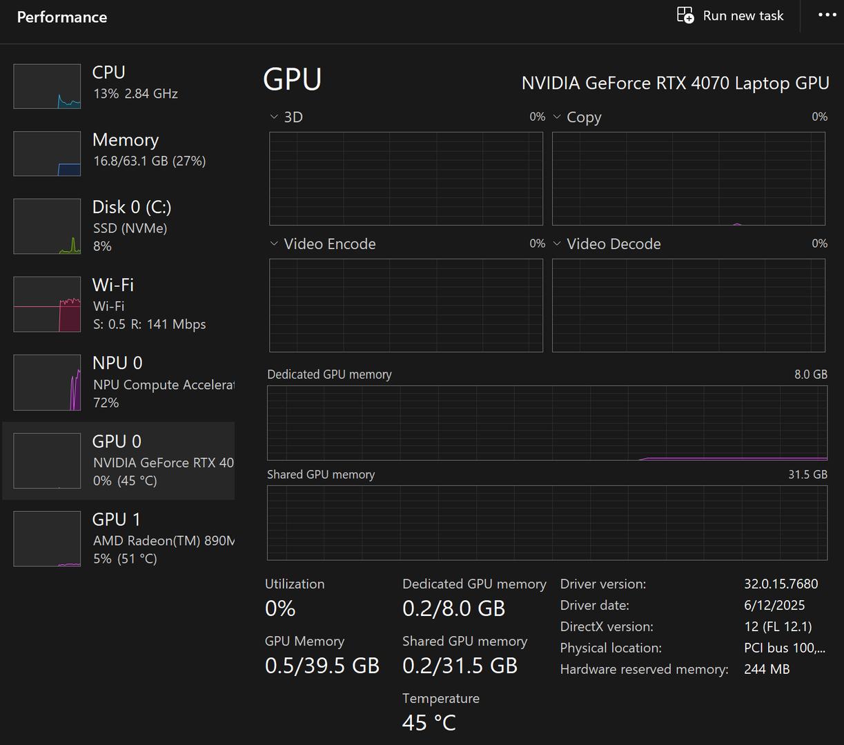Click the 3D engine usage graph

pyautogui.click(x=406, y=179)
